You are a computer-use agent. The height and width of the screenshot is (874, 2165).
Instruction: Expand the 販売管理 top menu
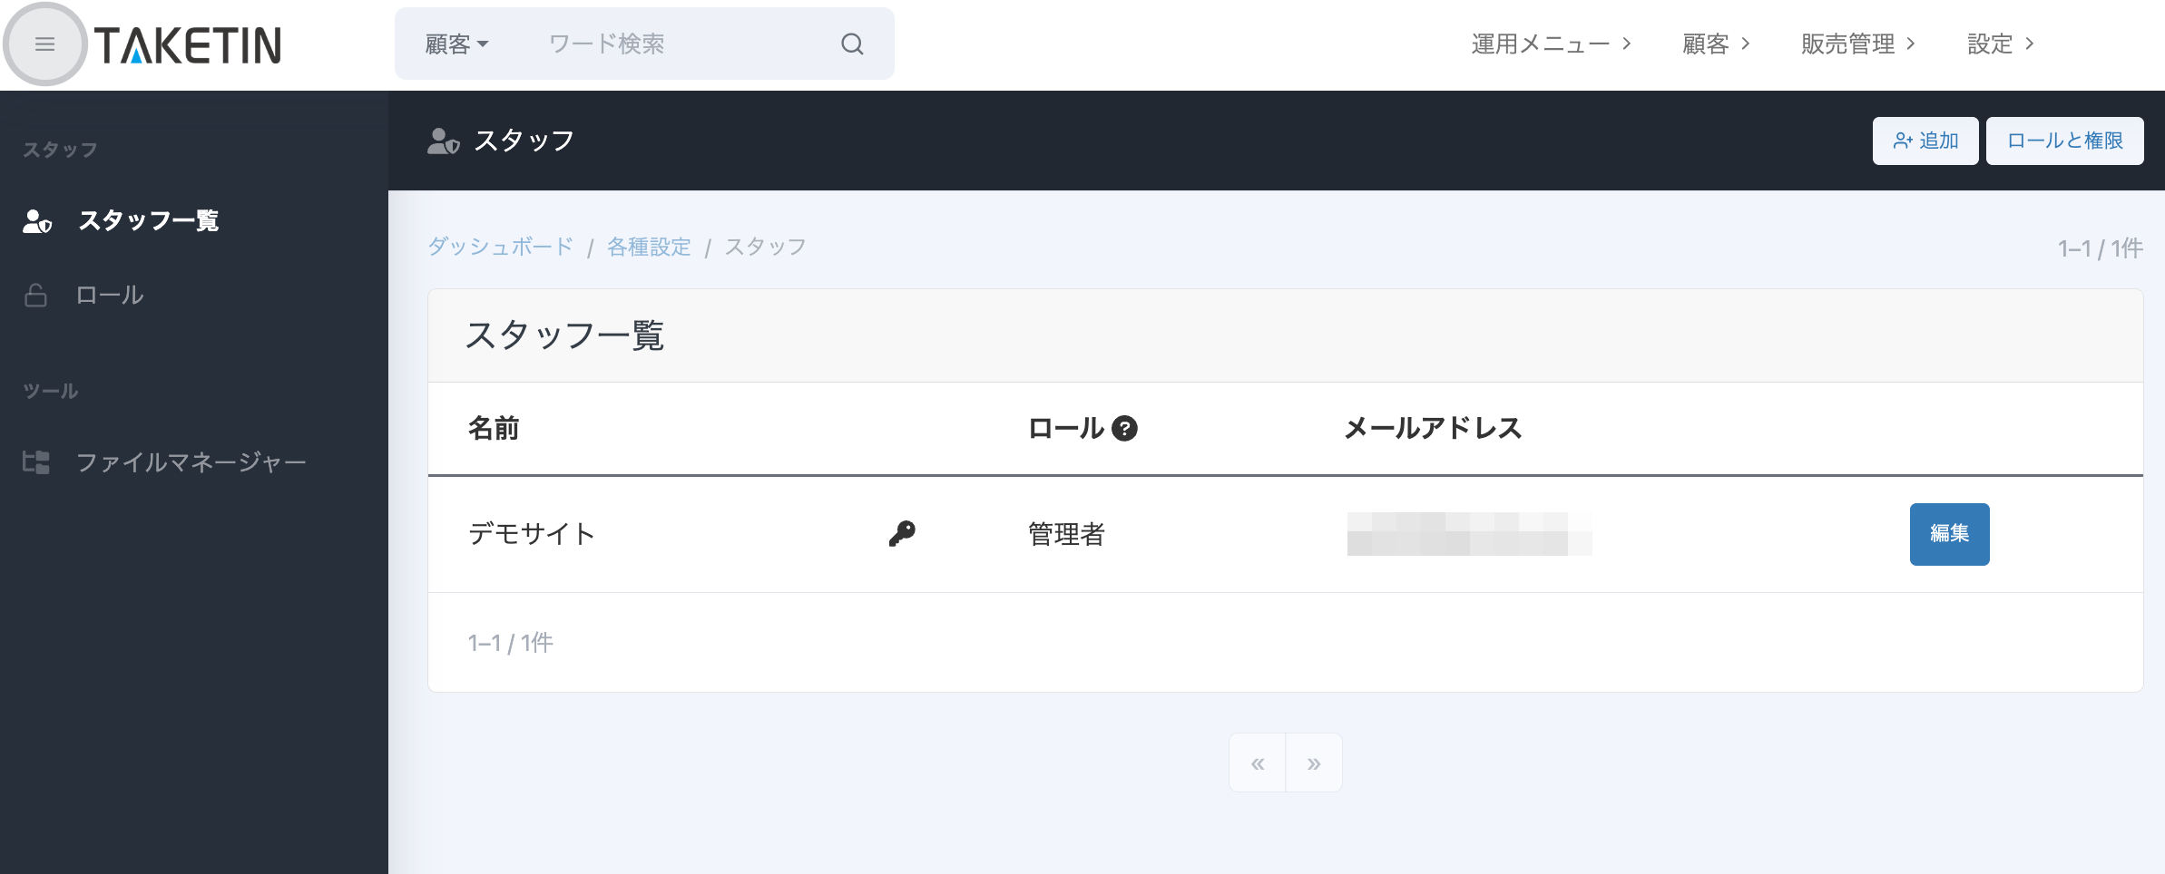1856,44
